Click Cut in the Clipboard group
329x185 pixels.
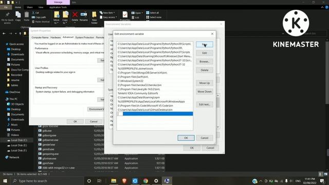tap(35, 13)
